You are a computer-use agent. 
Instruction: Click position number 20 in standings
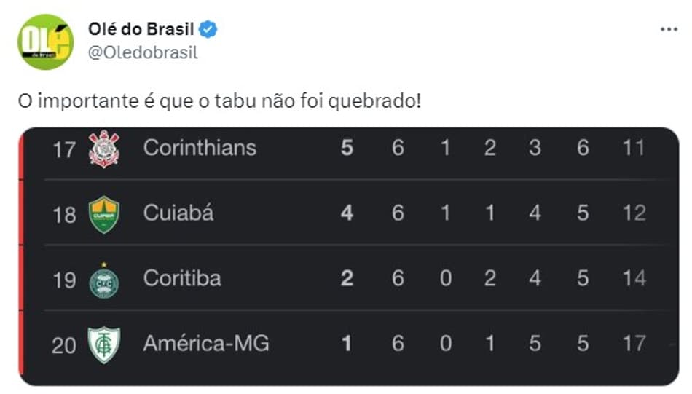coord(64,345)
